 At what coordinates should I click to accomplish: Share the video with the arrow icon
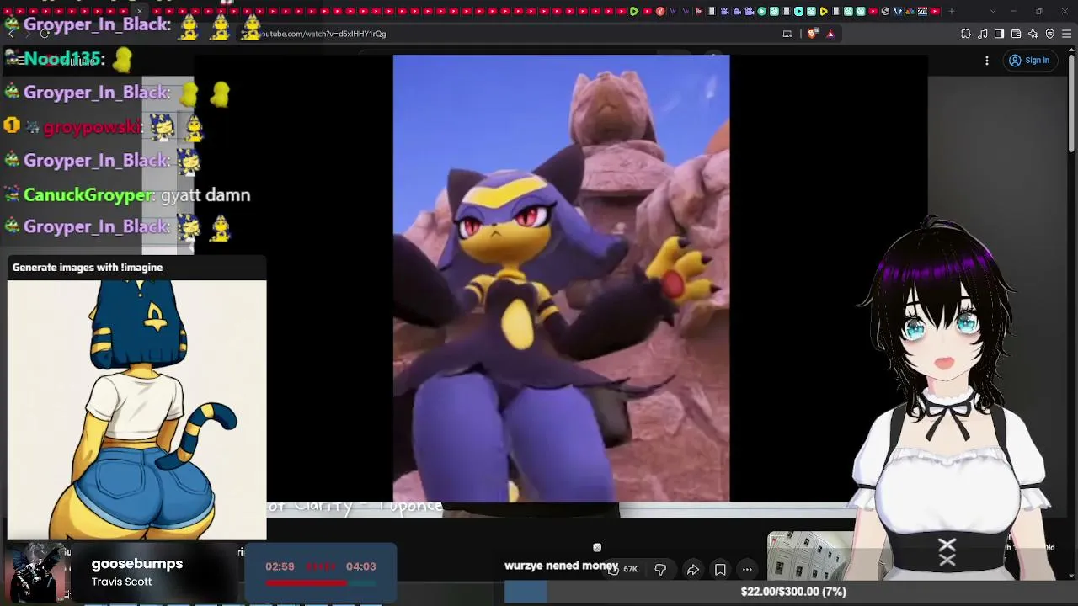pos(692,570)
